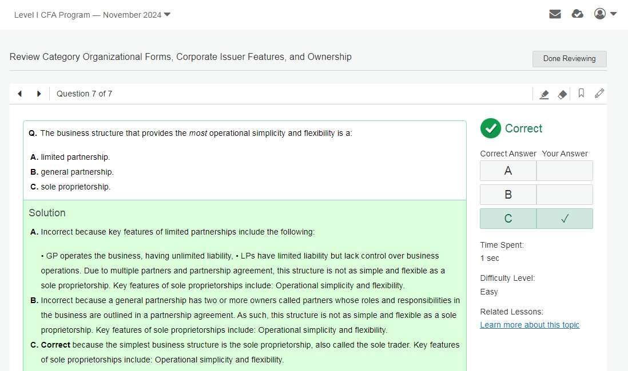This screenshot has height=371, width=628.
Task: Click the Done Reviewing button
Action: 569,59
